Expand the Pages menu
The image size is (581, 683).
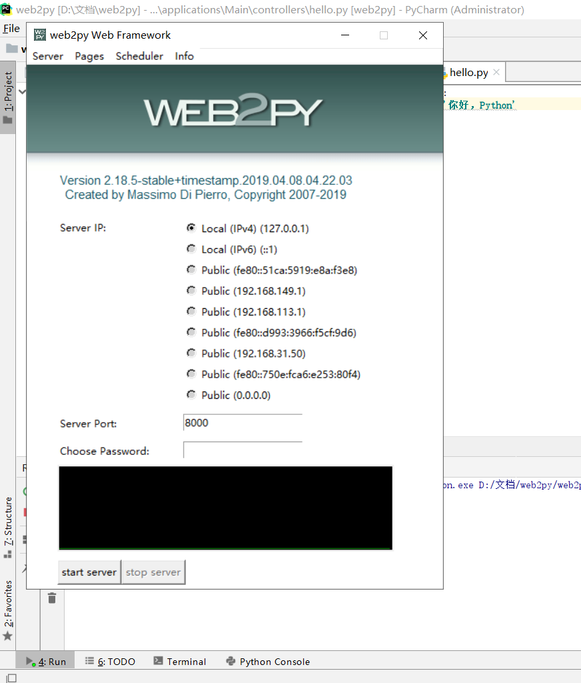pyautogui.click(x=89, y=56)
